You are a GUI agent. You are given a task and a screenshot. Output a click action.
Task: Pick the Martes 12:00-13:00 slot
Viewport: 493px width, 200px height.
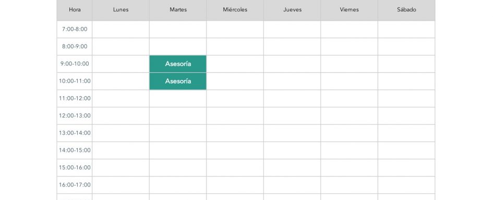(x=178, y=116)
